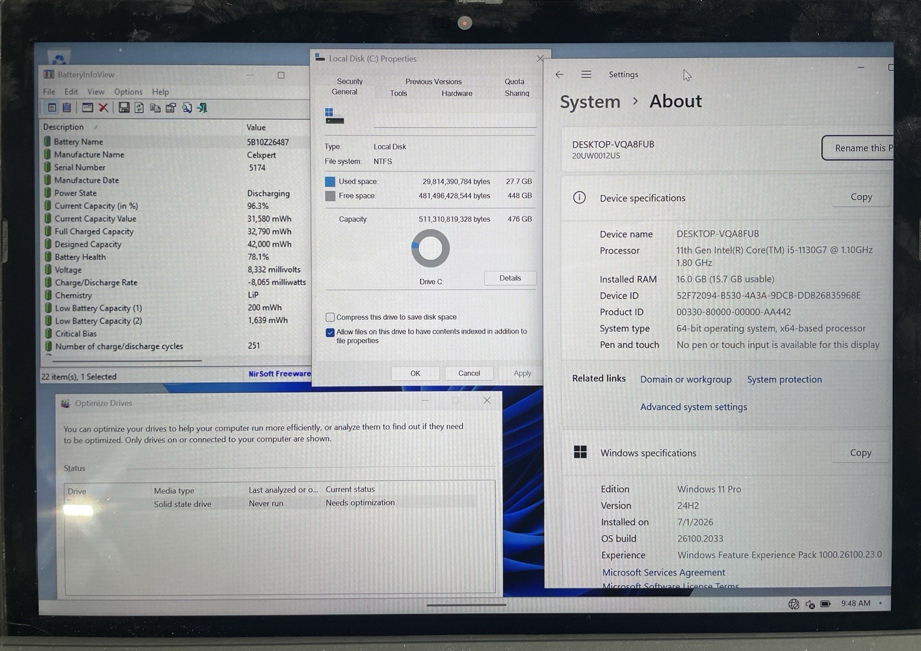Click the sync status icon in system tray
The width and height of the screenshot is (921, 651).
click(810, 604)
